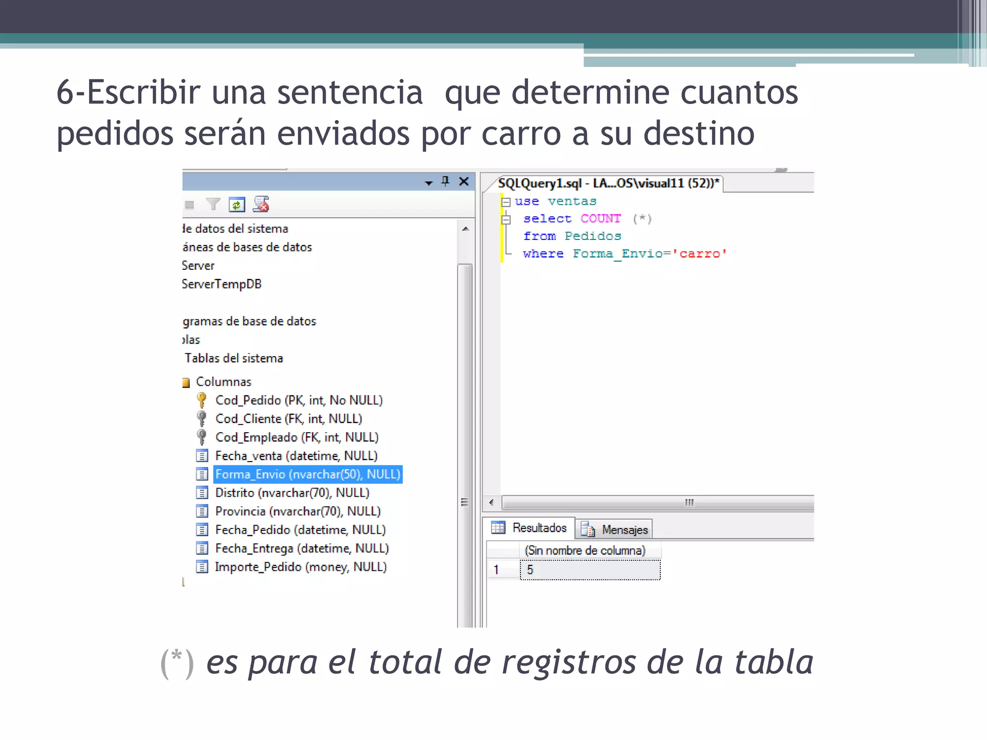Image resolution: width=987 pixels, height=740 pixels.
Task: Toggle the auto-hide pin of the panel
Action: pos(445,181)
